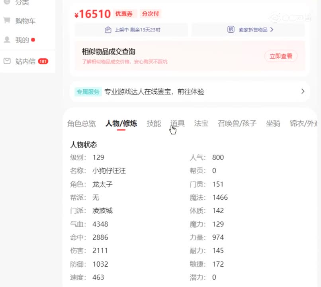Click the 专属服务 tag label
Viewport: 321px width, 287px height.
[x=88, y=92]
